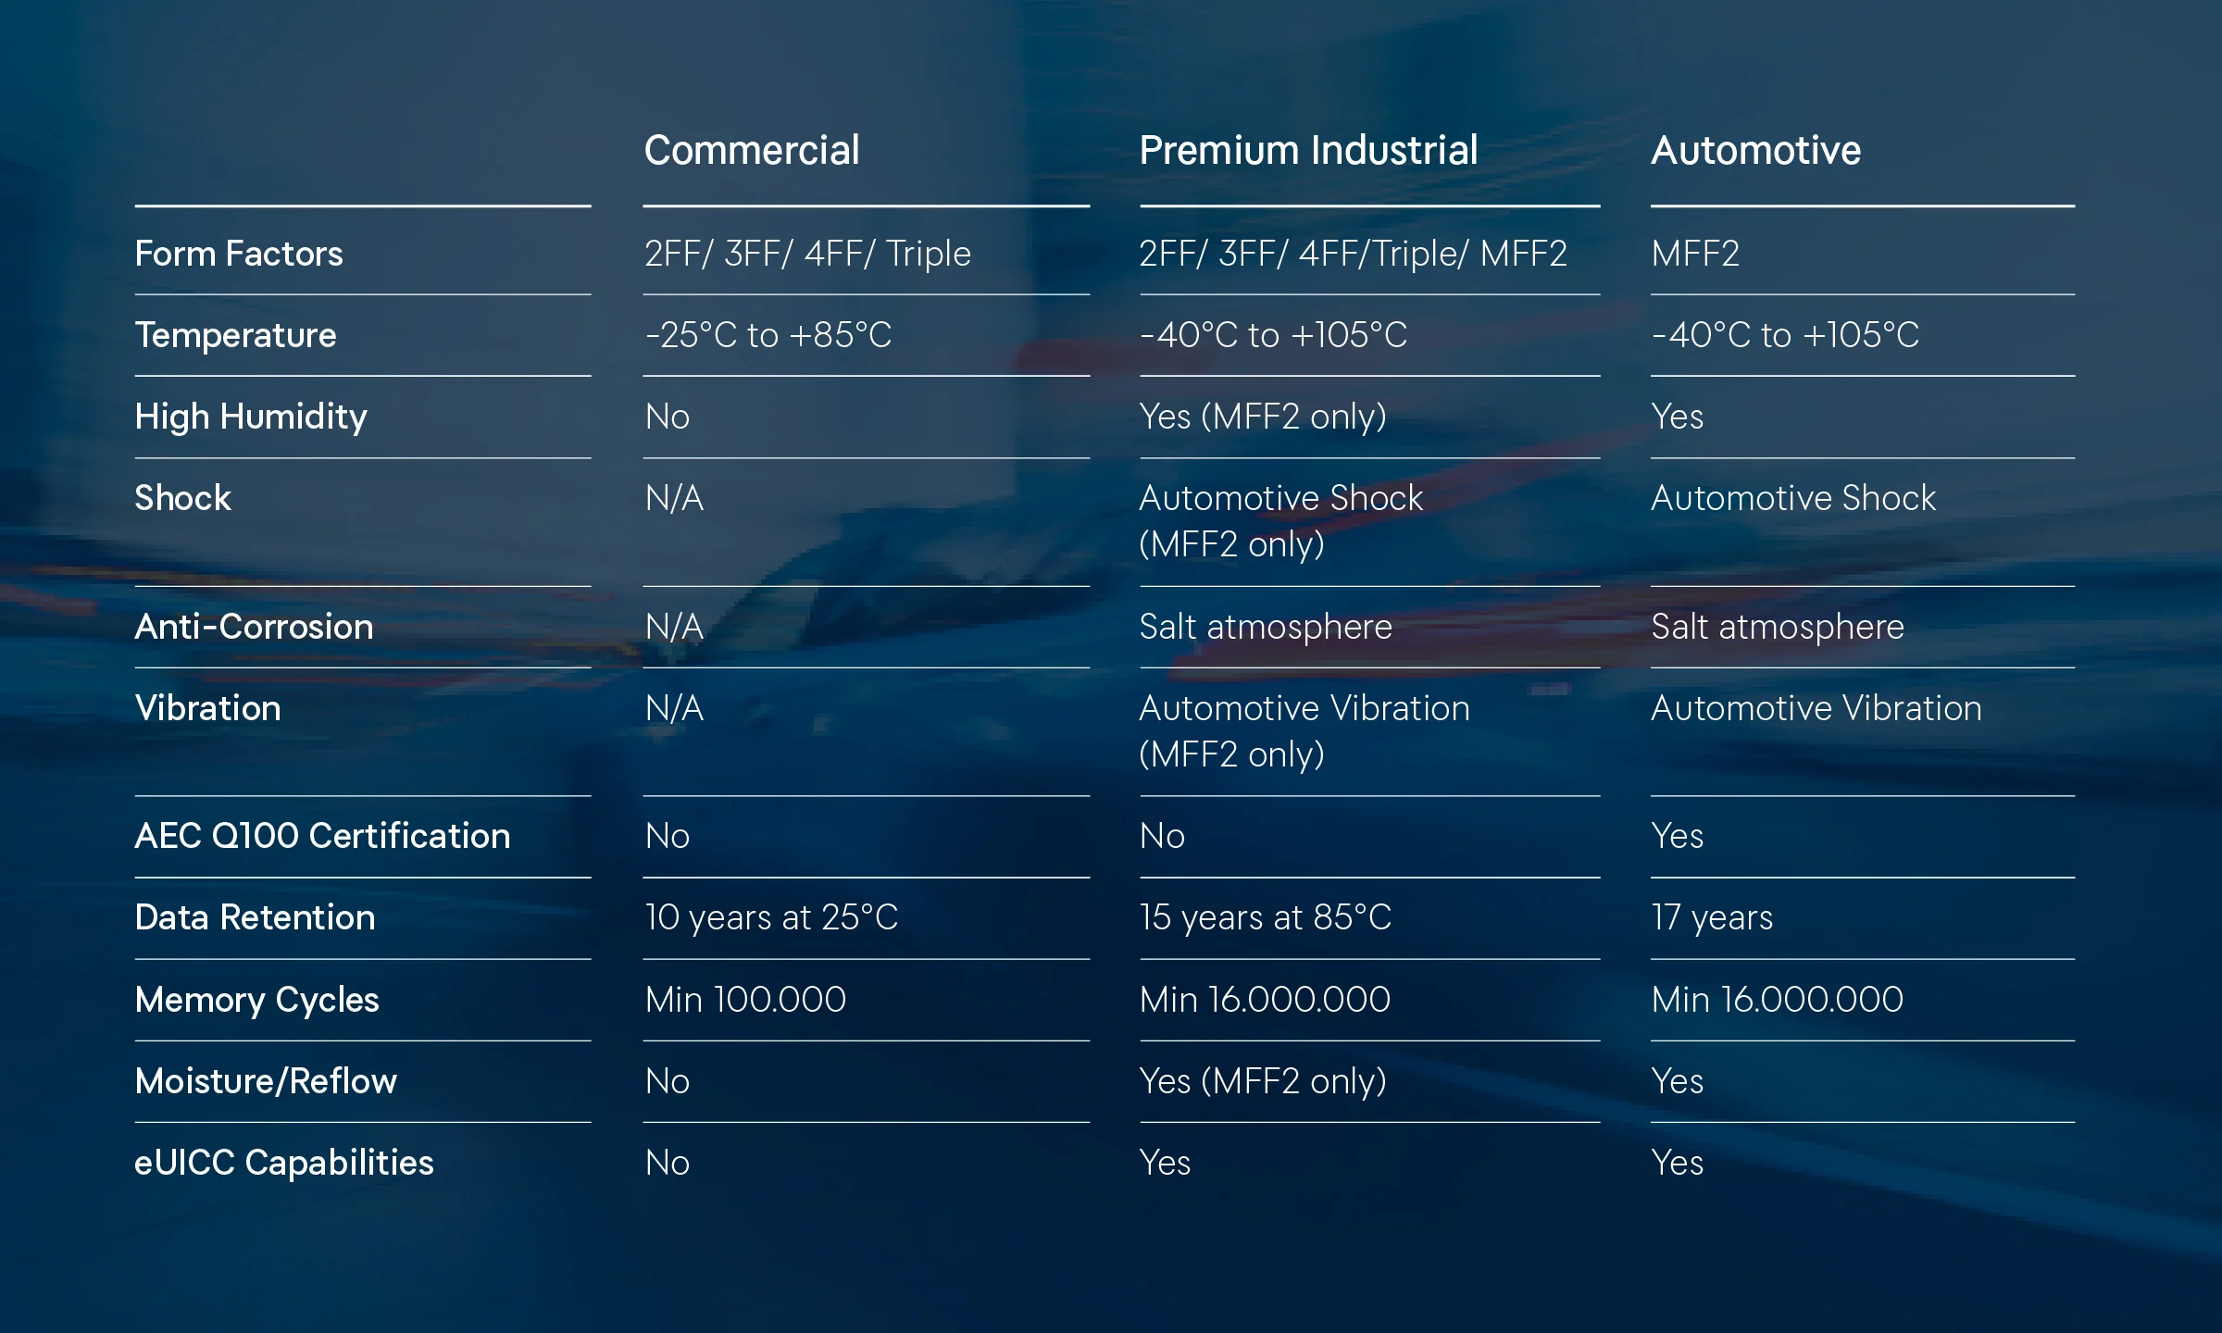Screen dimensions: 2222x1333
Task: Click the 10 years at 25°C cell
Action: (771, 917)
